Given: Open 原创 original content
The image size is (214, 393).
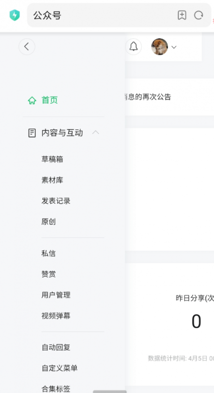Looking at the screenshot, I should coord(48,222).
